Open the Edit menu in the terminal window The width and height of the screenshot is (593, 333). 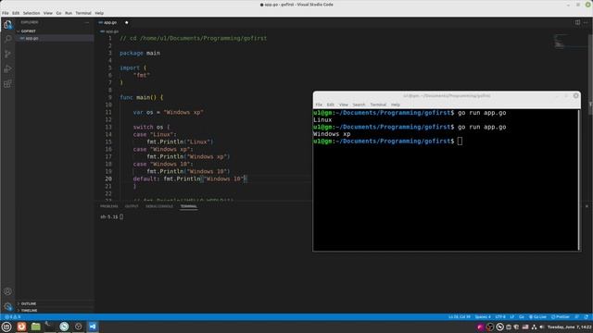pyautogui.click(x=330, y=105)
